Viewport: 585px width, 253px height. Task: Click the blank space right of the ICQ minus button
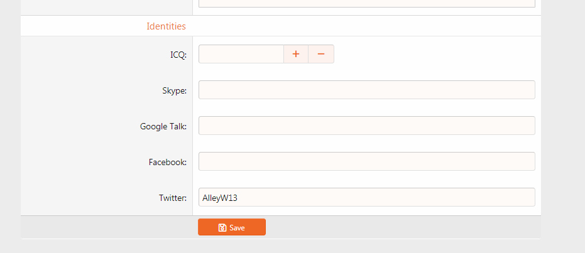(x=434, y=54)
